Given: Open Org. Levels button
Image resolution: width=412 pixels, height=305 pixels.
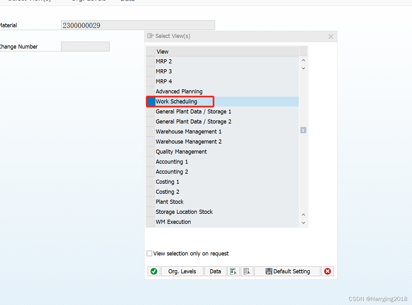Looking at the screenshot, I should coord(182,271).
